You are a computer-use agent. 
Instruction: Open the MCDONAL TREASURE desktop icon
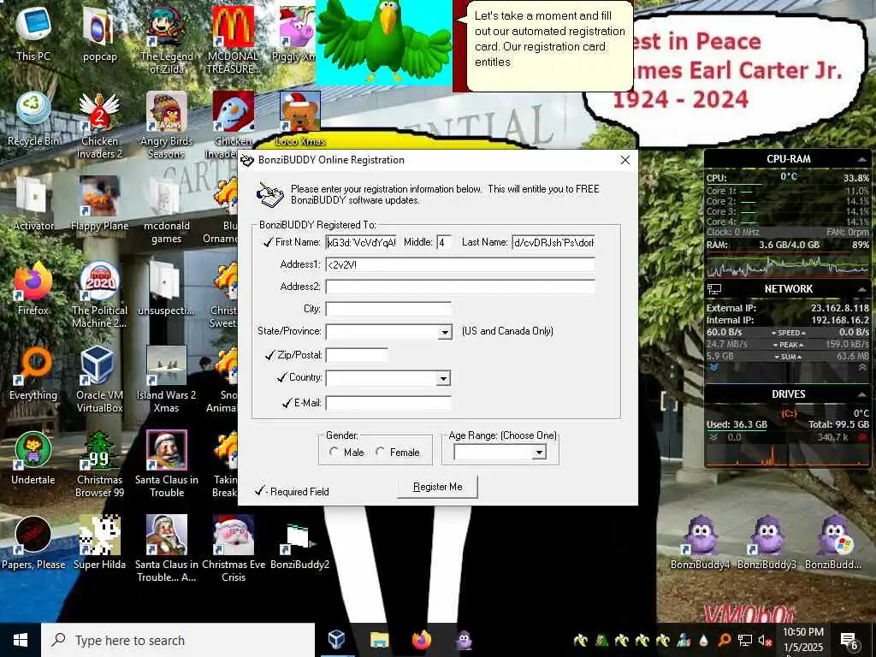234,40
